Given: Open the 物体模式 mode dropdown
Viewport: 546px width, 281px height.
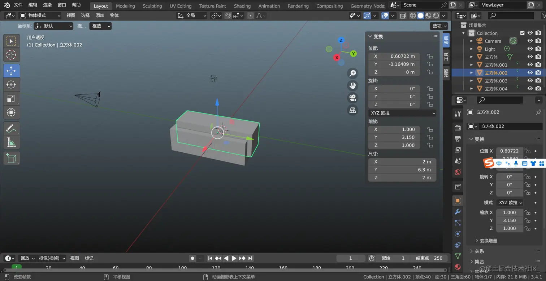Looking at the screenshot, I should pyautogui.click(x=40, y=15).
